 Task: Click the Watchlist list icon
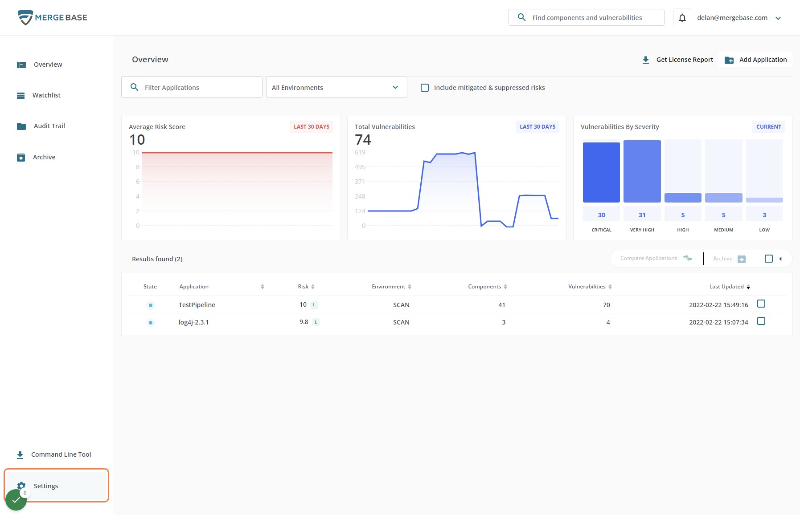tap(21, 95)
